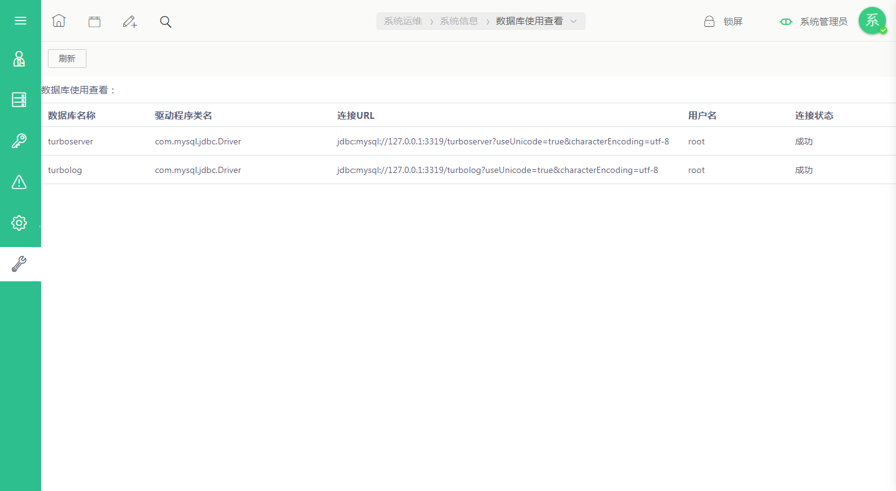Open the green user avatar menu

[x=872, y=21]
